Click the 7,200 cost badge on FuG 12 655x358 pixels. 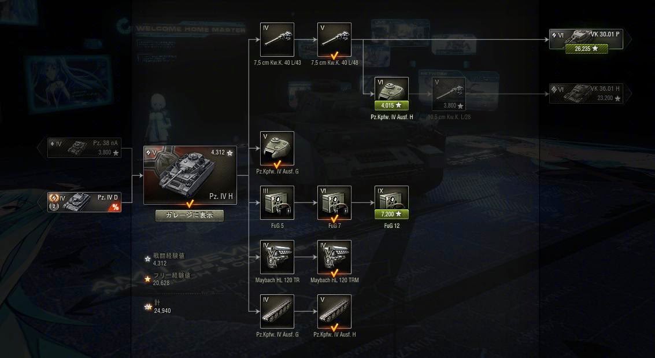click(391, 215)
